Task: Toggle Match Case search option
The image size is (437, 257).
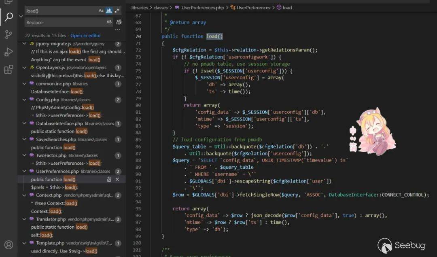Action: 101,11
